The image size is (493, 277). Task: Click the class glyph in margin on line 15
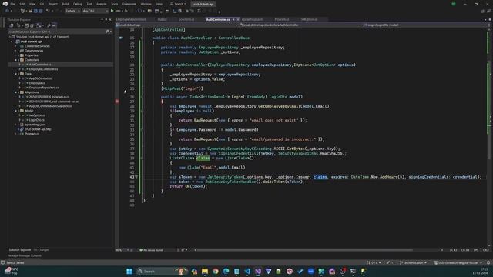tap(121, 38)
